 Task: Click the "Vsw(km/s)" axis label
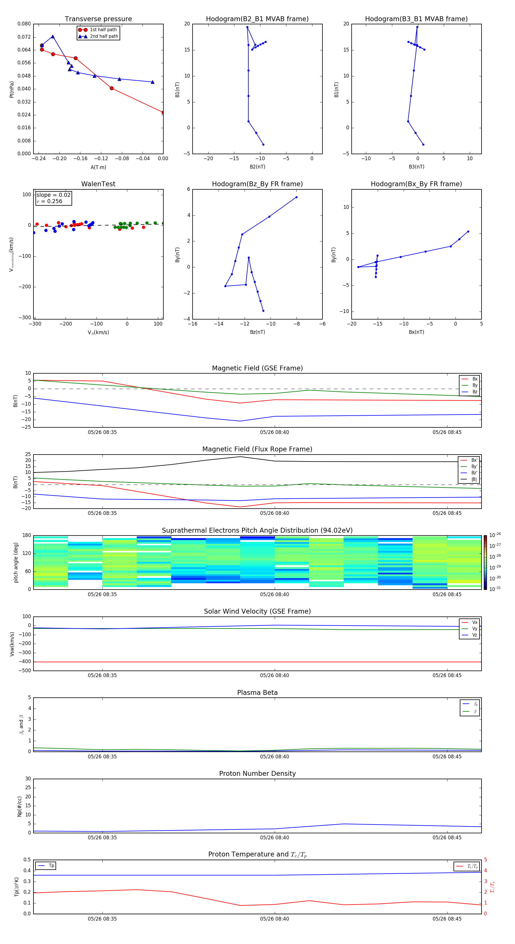[x=12, y=644]
